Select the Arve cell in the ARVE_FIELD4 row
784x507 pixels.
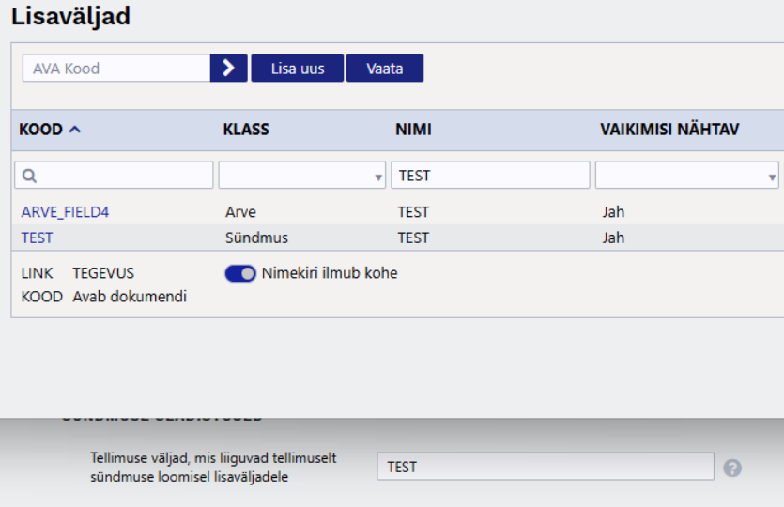click(x=240, y=212)
